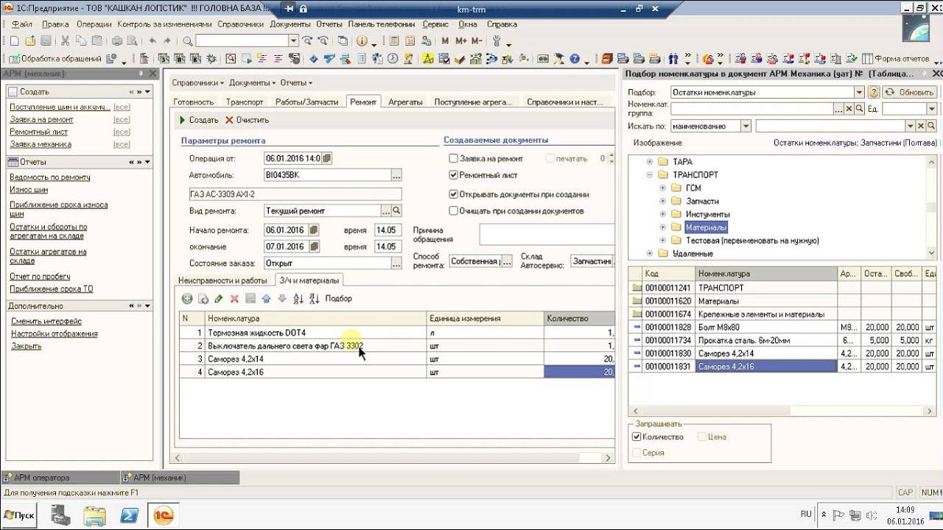Toggle Цена checkbox in Запрашивать group

pos(701,437)
